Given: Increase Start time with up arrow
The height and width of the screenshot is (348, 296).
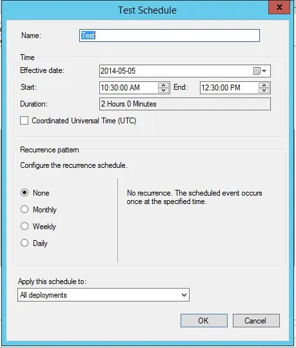Looking at the screenshot, I should pos(163,85).
